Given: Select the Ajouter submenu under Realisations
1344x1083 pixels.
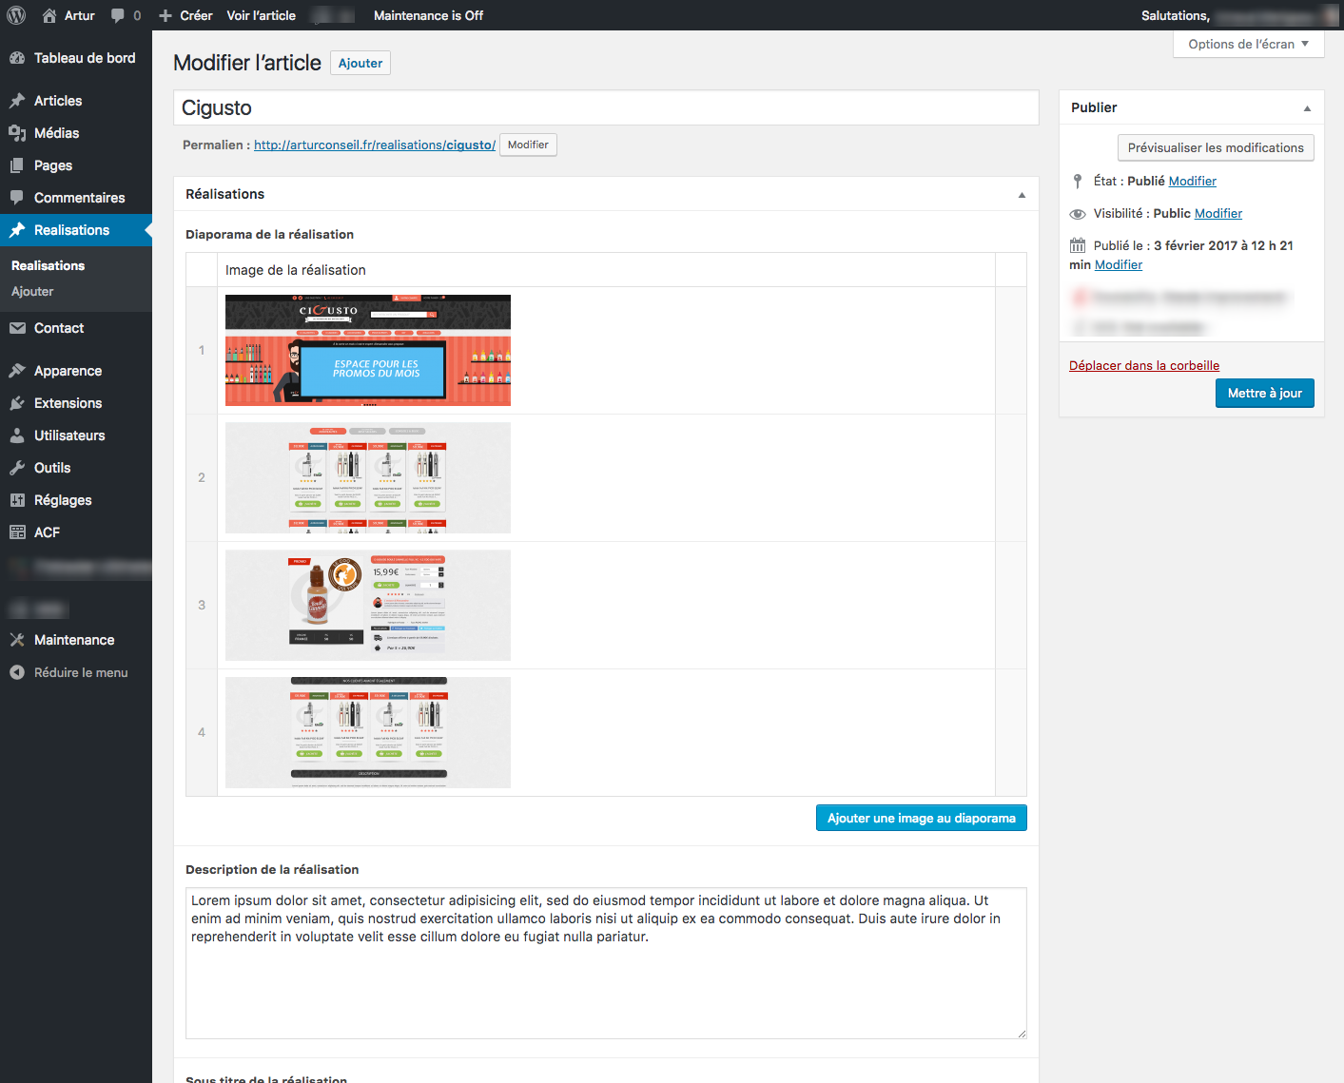Looking at the screenshot, I should [32, 292].
